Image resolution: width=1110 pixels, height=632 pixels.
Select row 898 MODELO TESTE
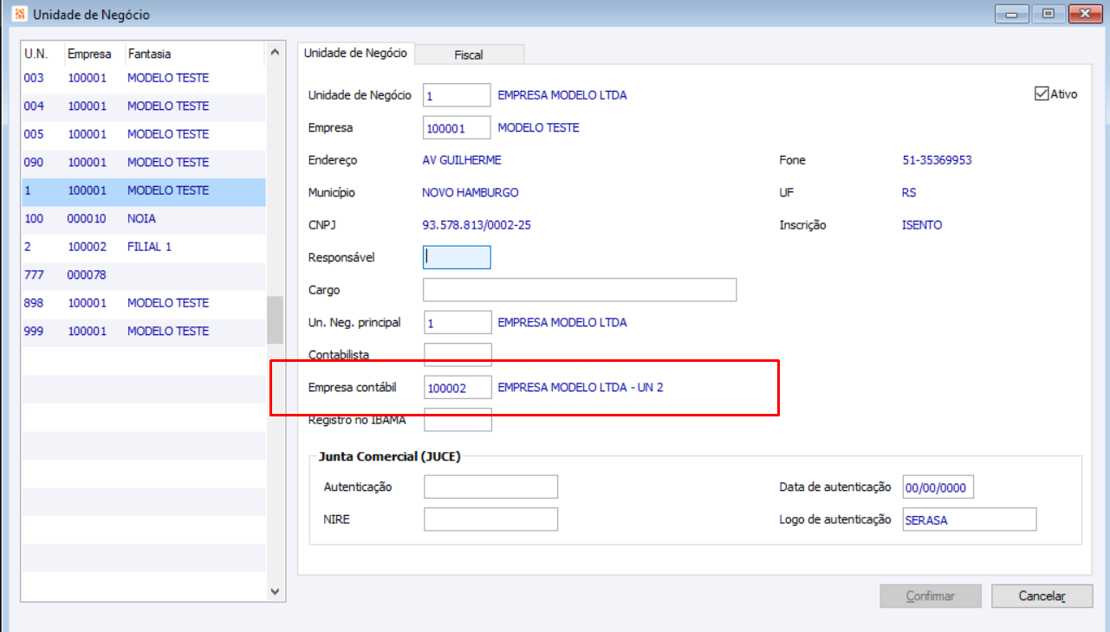pos(144,303)
